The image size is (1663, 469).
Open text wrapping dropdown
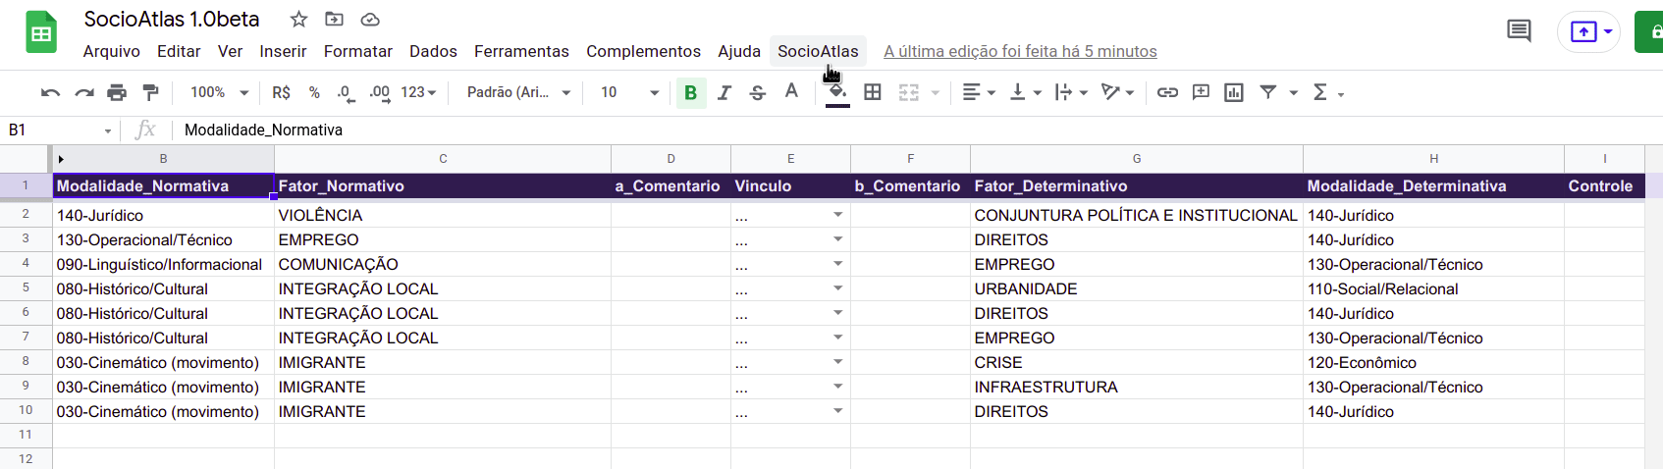click(1071, 92)
